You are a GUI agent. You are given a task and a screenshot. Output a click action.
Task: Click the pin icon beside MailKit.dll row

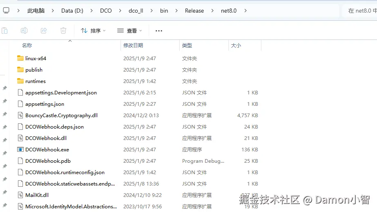pyautogui.click(x=5, y=192)
